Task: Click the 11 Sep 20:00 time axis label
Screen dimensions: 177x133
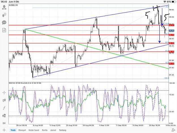Action: pyautogui.click(x=121, y=125)
